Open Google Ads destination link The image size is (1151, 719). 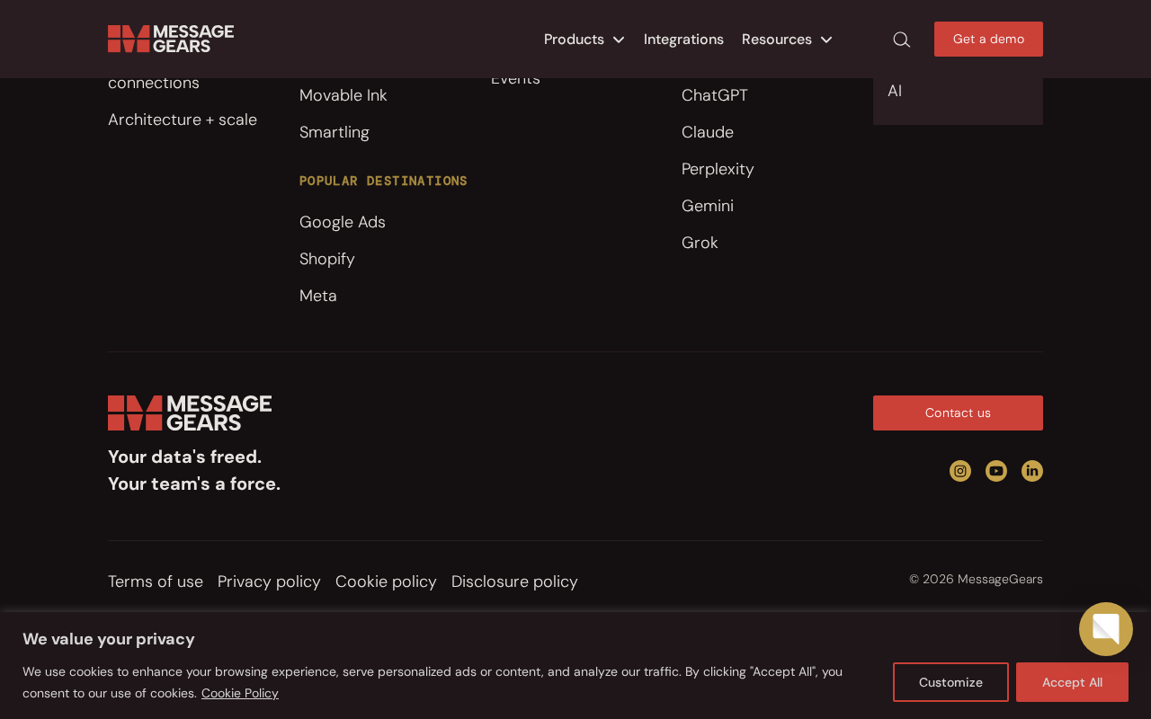343,222
